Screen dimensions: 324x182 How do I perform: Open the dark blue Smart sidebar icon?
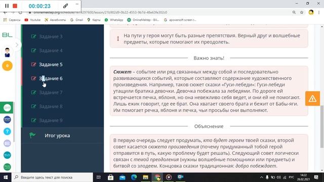click(7, 119)
